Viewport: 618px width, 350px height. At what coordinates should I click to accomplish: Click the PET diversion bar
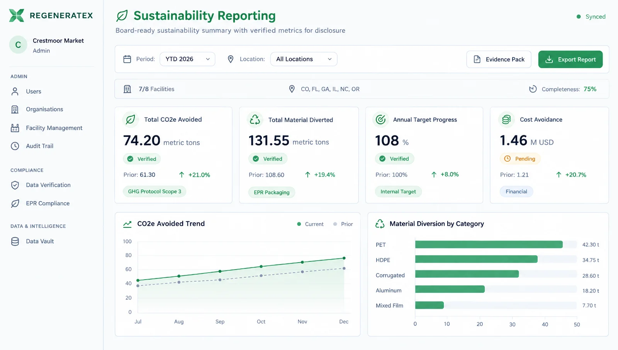[x=489, y=244]
